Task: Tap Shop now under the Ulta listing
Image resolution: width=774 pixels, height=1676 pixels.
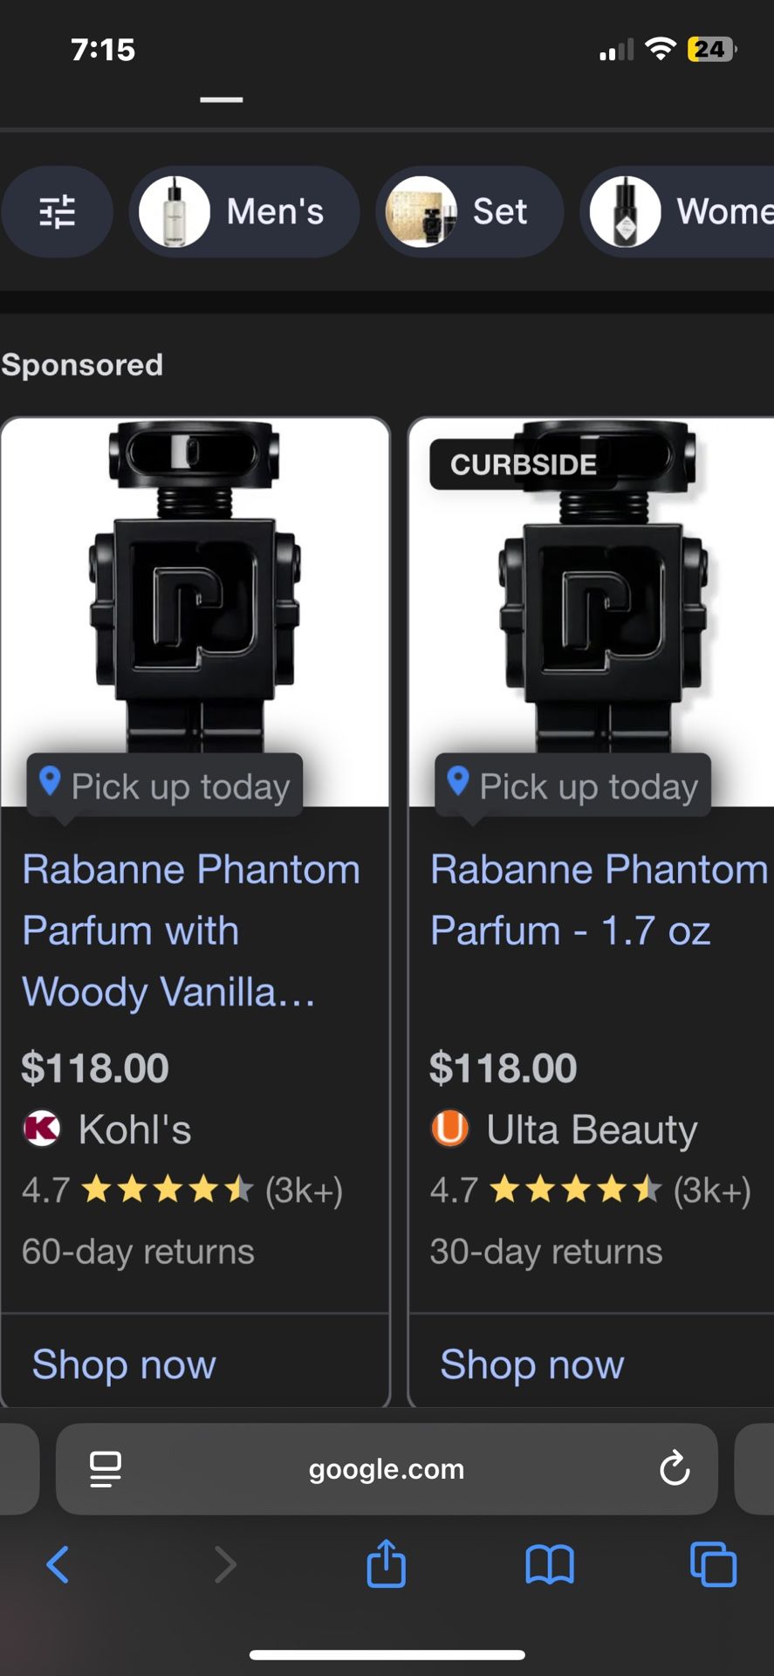Action: (531, 1363)
